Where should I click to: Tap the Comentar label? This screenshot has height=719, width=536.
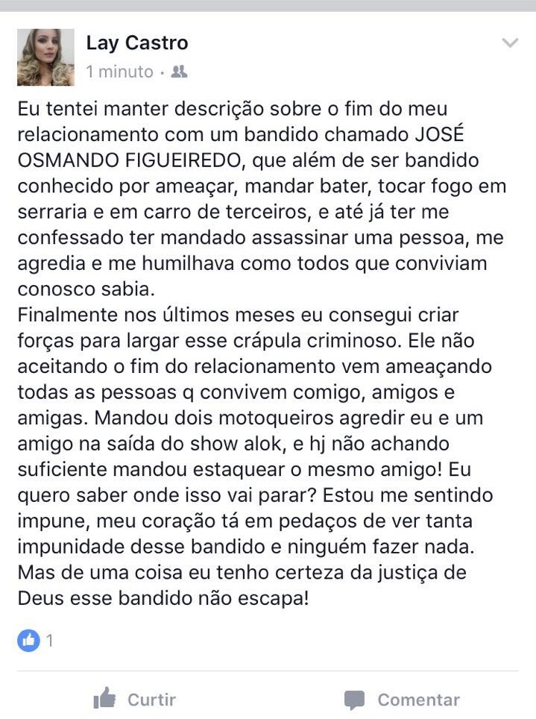tap(419, 700)
